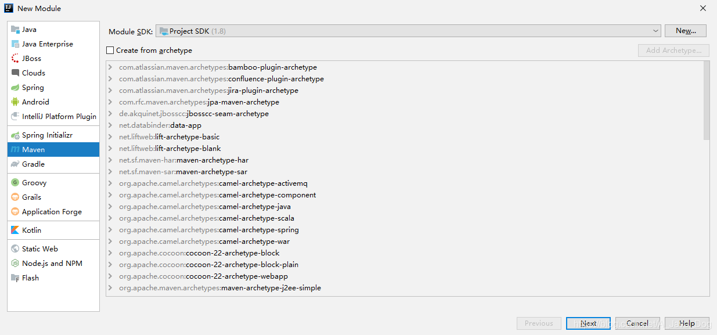This screenshot has width=717, height=335.
Task: Select lift-archetype-blank row
Action: coord(404,149)
